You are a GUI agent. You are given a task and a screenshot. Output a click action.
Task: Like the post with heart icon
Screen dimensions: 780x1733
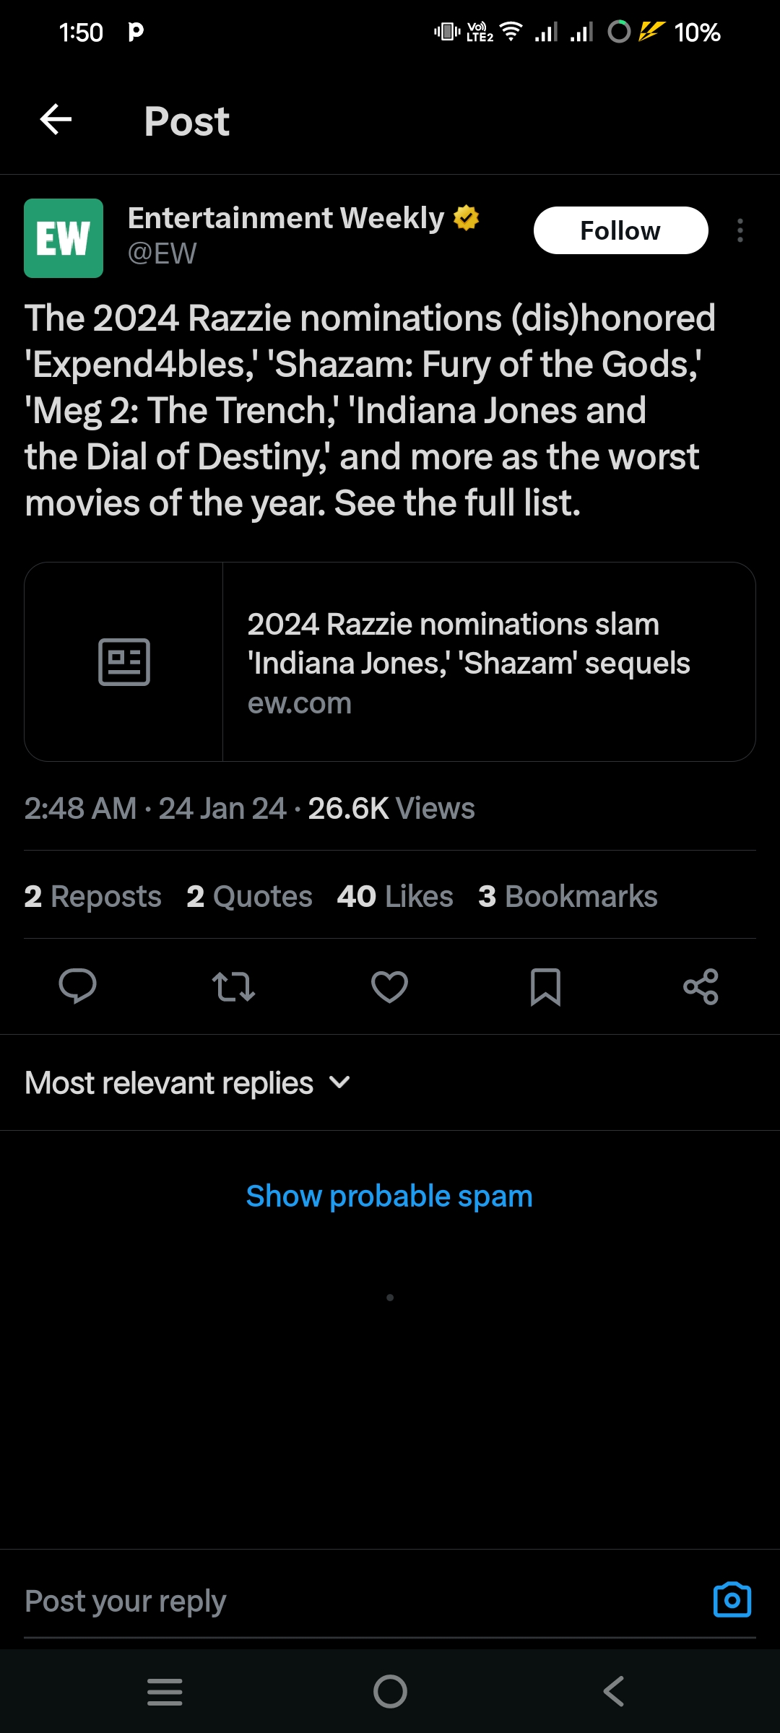coord(389,986)
